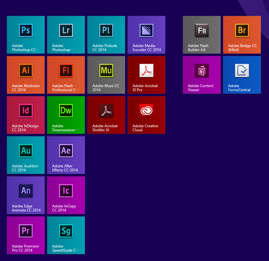269x261 pixels.
Task: Open the Adobe Premiere Pro CC 2014 tile
Action: (26, 235)
